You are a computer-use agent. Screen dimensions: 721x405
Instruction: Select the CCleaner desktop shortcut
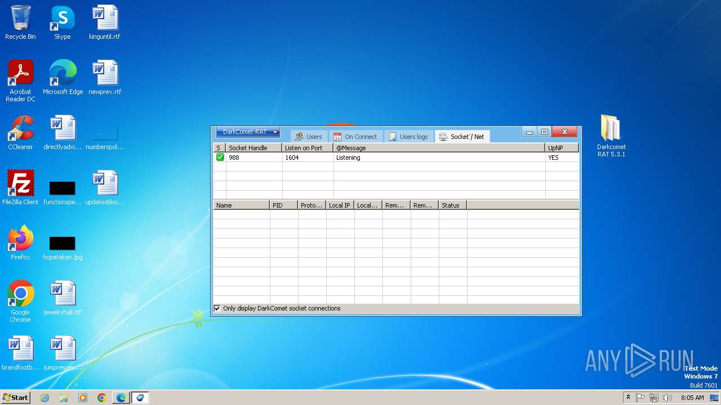tap(20, 133)
